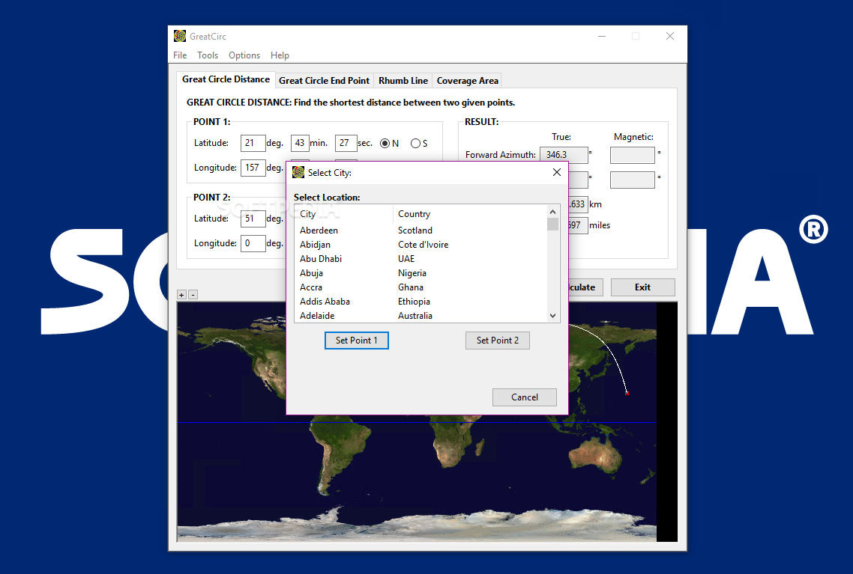
Task: Click Ethiopia country entry
Action: tap(414, 301)
